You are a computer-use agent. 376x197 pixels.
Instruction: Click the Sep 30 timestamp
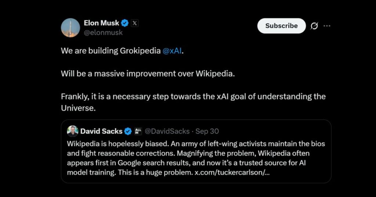click(x=207, y=131)
